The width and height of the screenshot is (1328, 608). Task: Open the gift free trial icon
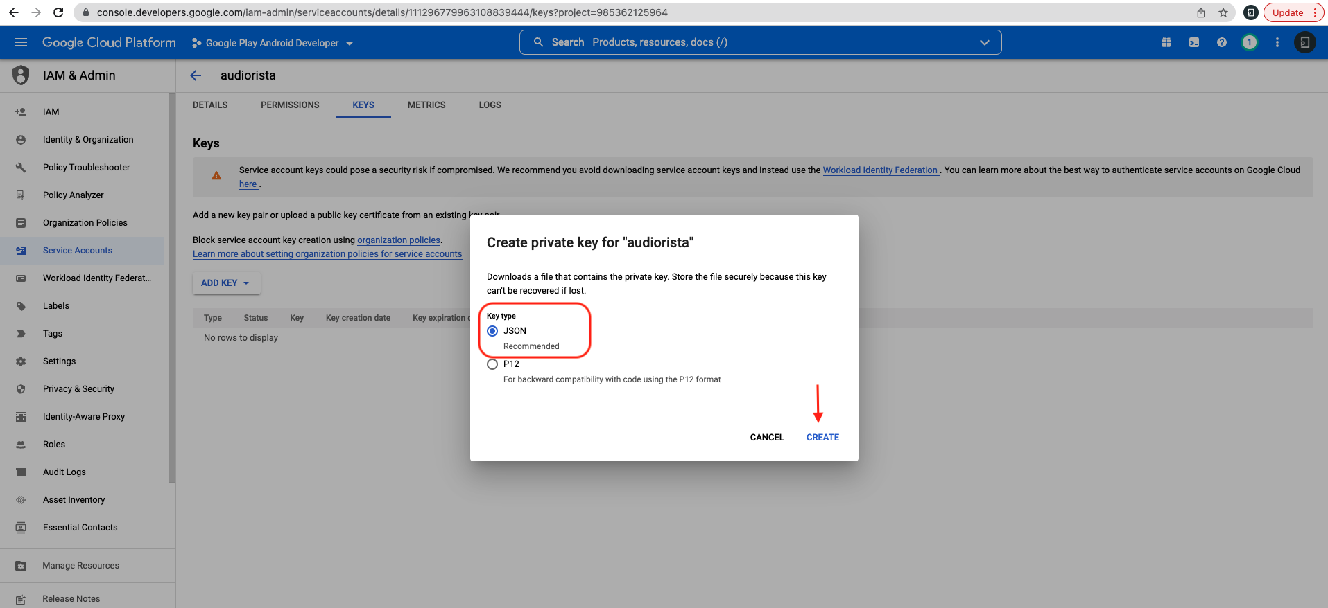click(1166, 42)
